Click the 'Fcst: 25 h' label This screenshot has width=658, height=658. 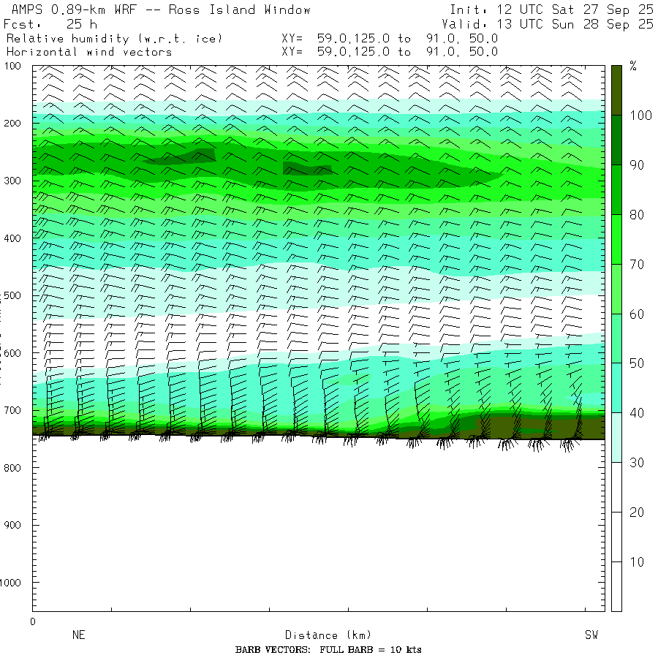50,24
